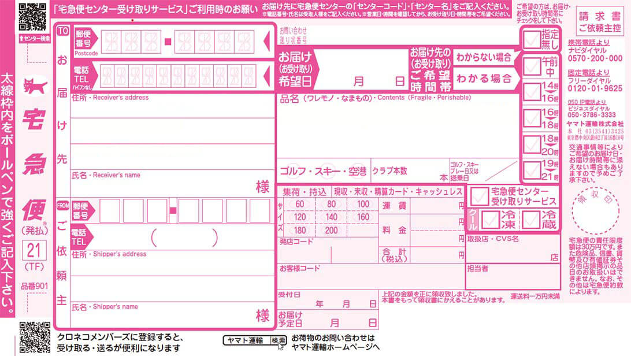Click the ゴルフ・スキー・空港 label

pos(323,172)
